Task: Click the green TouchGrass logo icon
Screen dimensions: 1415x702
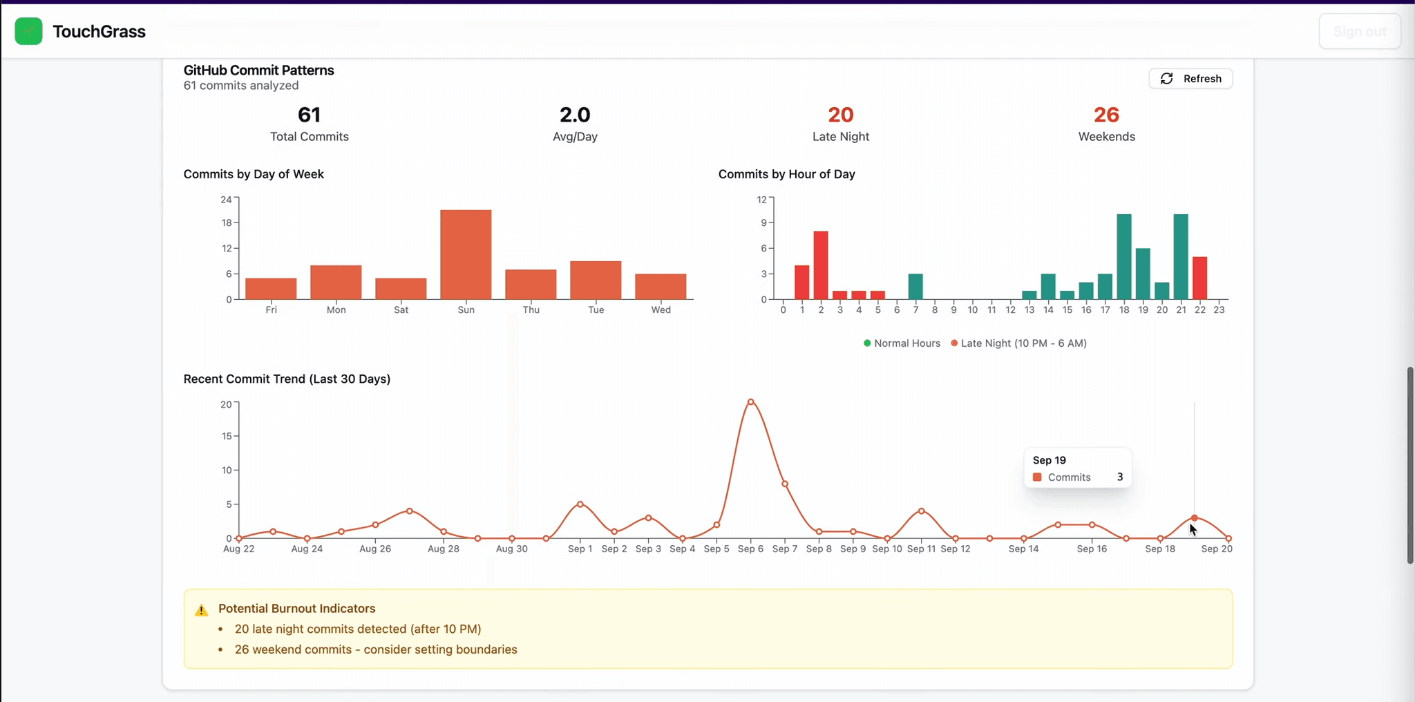Action: [x=28, y=31]
